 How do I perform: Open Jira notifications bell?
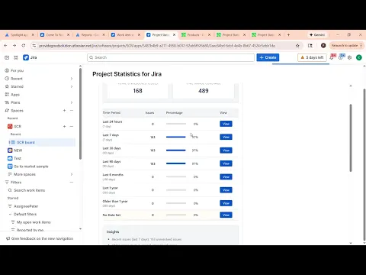pos(332,57)
